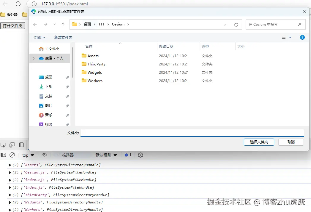Open the view options dropdown in dialog toolbar

click(286, 37)
